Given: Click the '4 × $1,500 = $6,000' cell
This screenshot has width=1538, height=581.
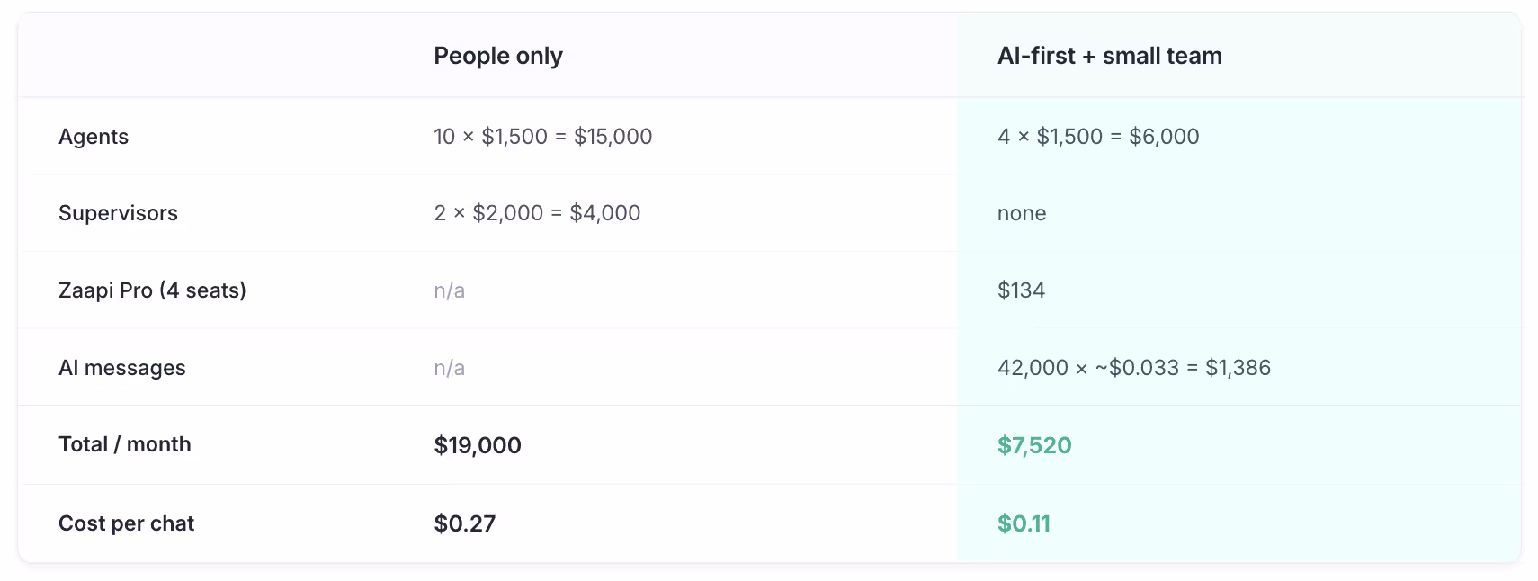Looking at the screenshot, I should point(1098,137).
